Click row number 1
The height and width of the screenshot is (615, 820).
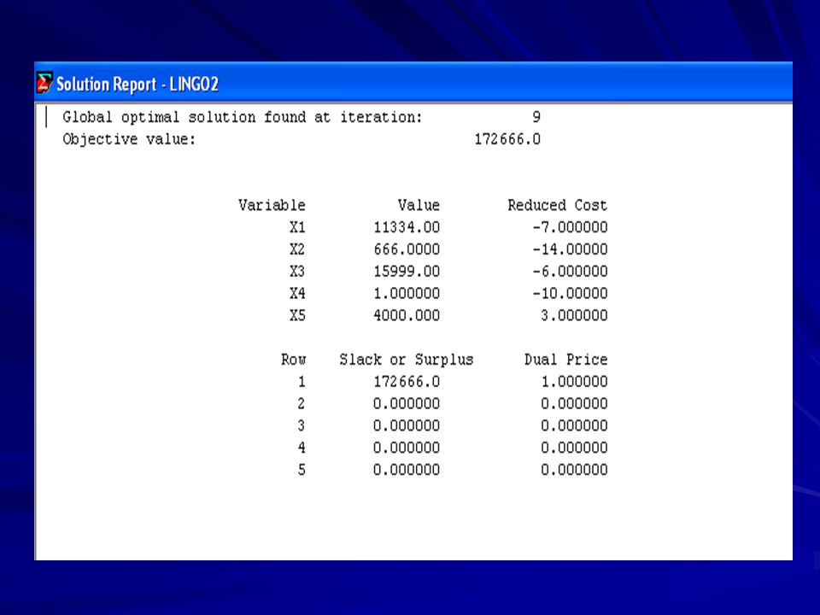302,382
